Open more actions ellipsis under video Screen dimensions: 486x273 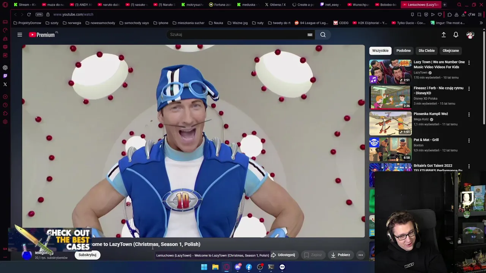(361, 255)
